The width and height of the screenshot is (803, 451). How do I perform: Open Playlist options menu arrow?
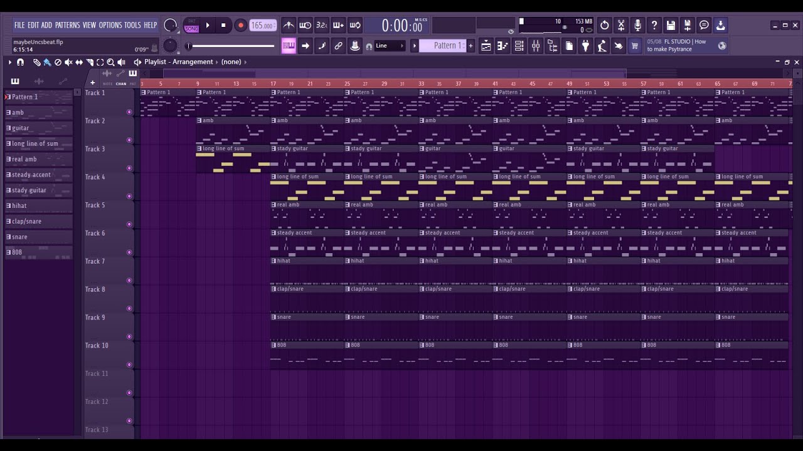pos(9,62)
